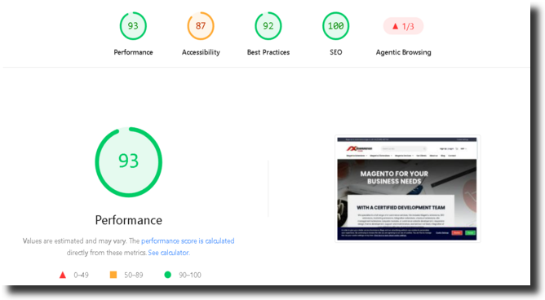Image resolution: width=545 pixels, height=300 pixels.
Task: Click the SEO 100 score gauge
Action: click(335, 26)
